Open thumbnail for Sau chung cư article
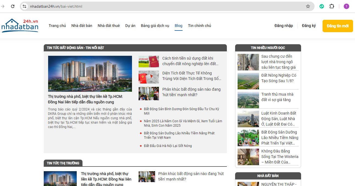 tap(248, 62)
